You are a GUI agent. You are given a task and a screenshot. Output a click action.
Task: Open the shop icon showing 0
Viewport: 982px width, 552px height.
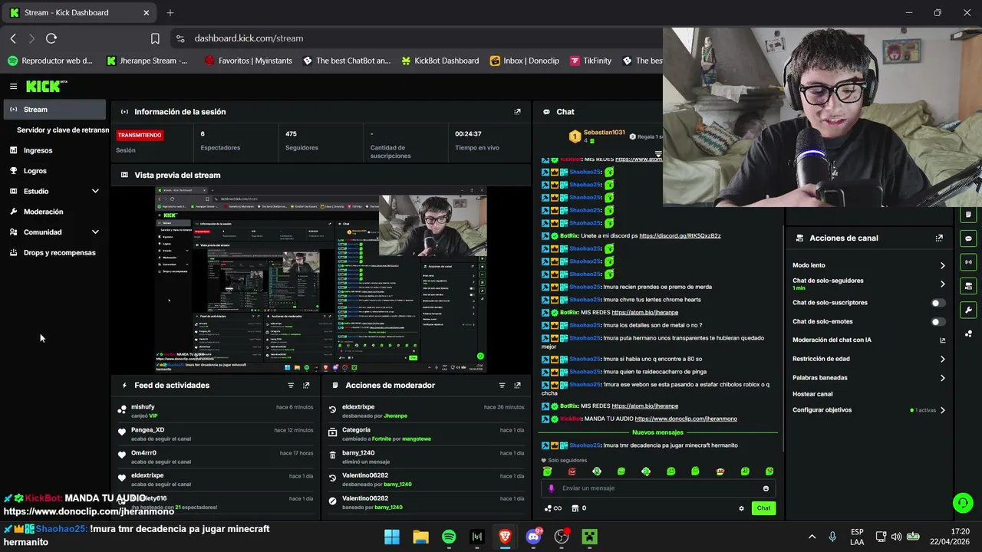point(578,508)
